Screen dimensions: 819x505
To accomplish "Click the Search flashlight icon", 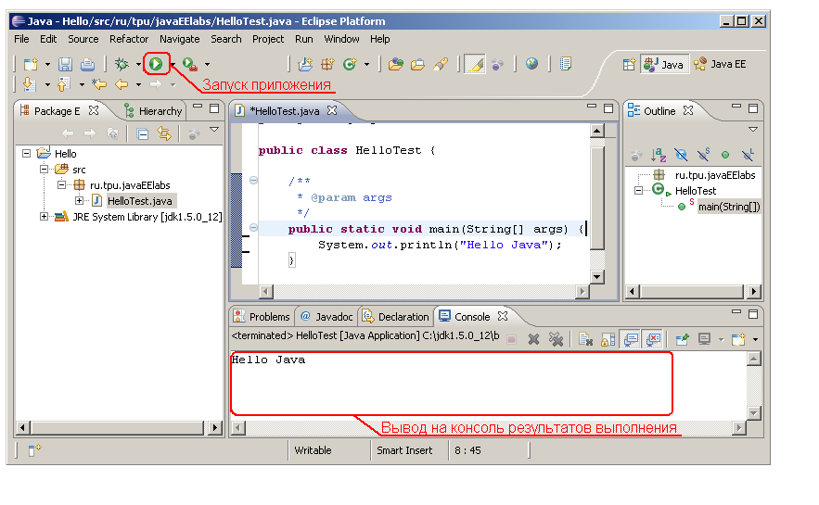I will tap(441, 64).
